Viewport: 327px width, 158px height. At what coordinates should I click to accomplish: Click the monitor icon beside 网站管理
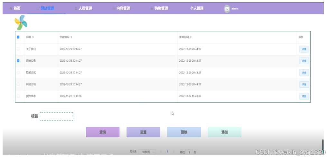point(38,9)
